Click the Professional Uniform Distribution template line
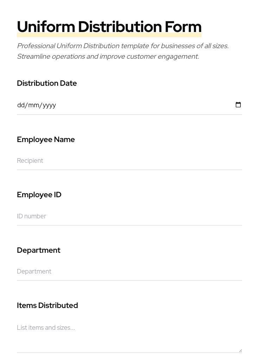 122,46
